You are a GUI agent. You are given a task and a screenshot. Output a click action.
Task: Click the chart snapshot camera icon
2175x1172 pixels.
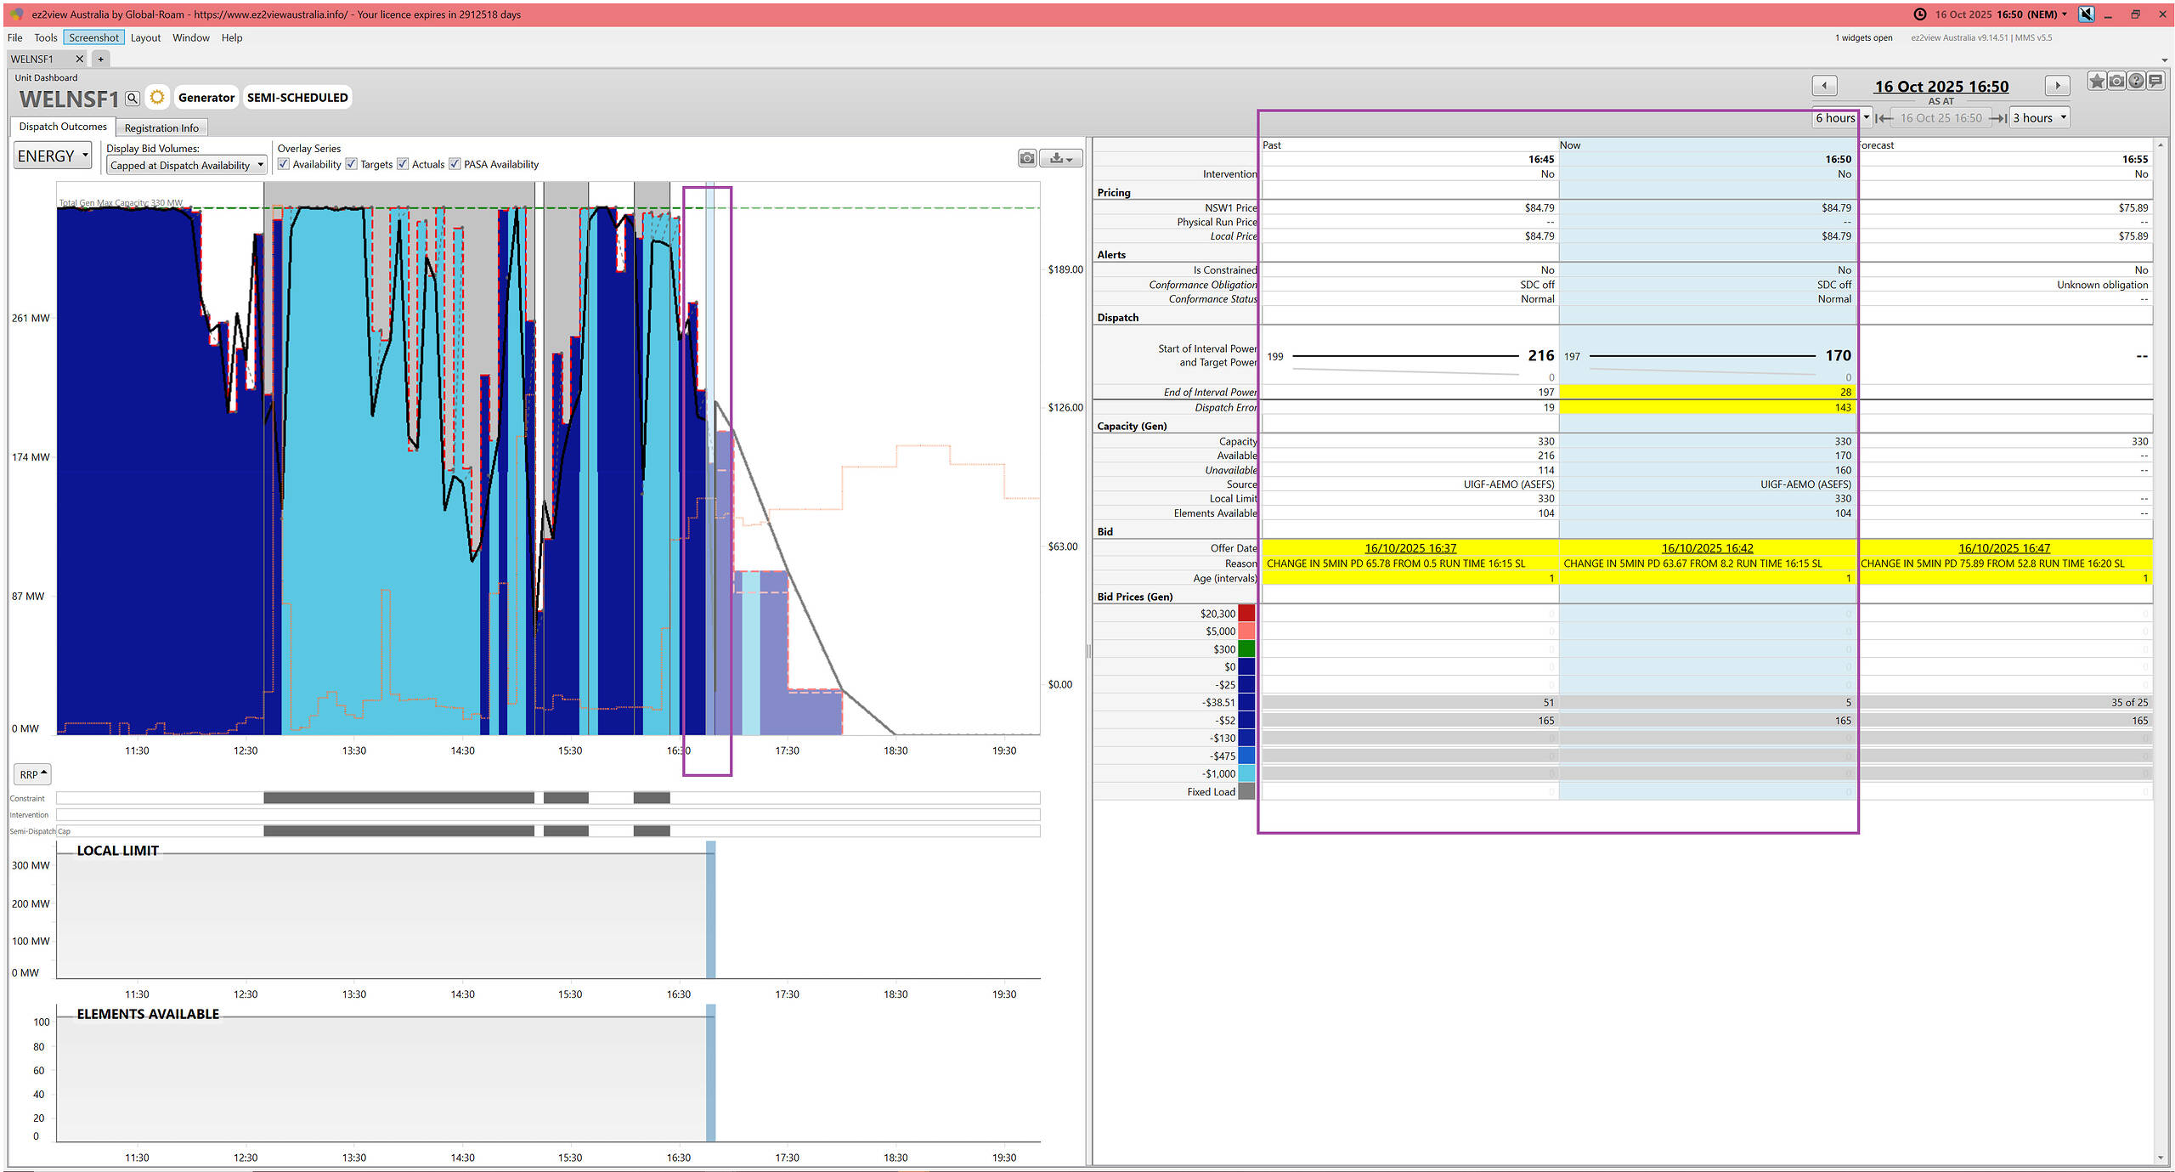(x=1027, y=158)
